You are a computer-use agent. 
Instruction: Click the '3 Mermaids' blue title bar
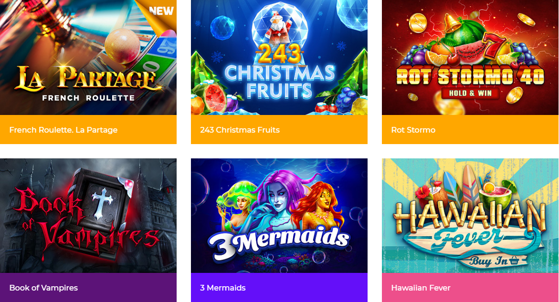[x=279, y=287]
